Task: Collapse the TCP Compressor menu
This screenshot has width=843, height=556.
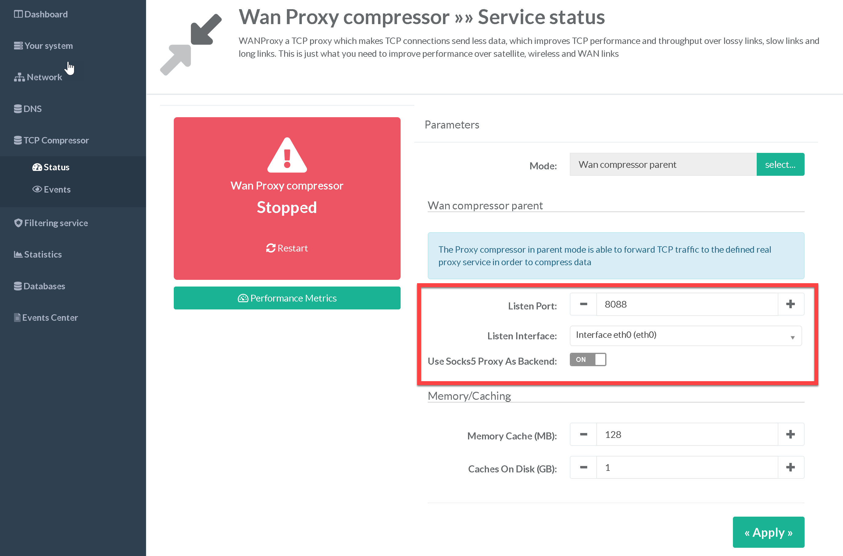Action: [x=56, y=140]
